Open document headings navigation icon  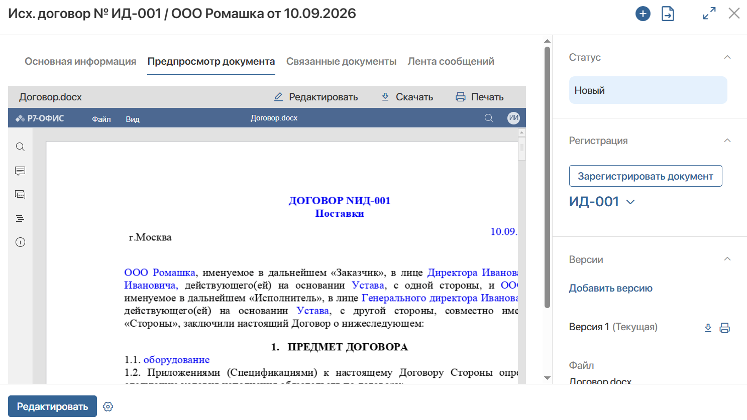pos(20,218)
